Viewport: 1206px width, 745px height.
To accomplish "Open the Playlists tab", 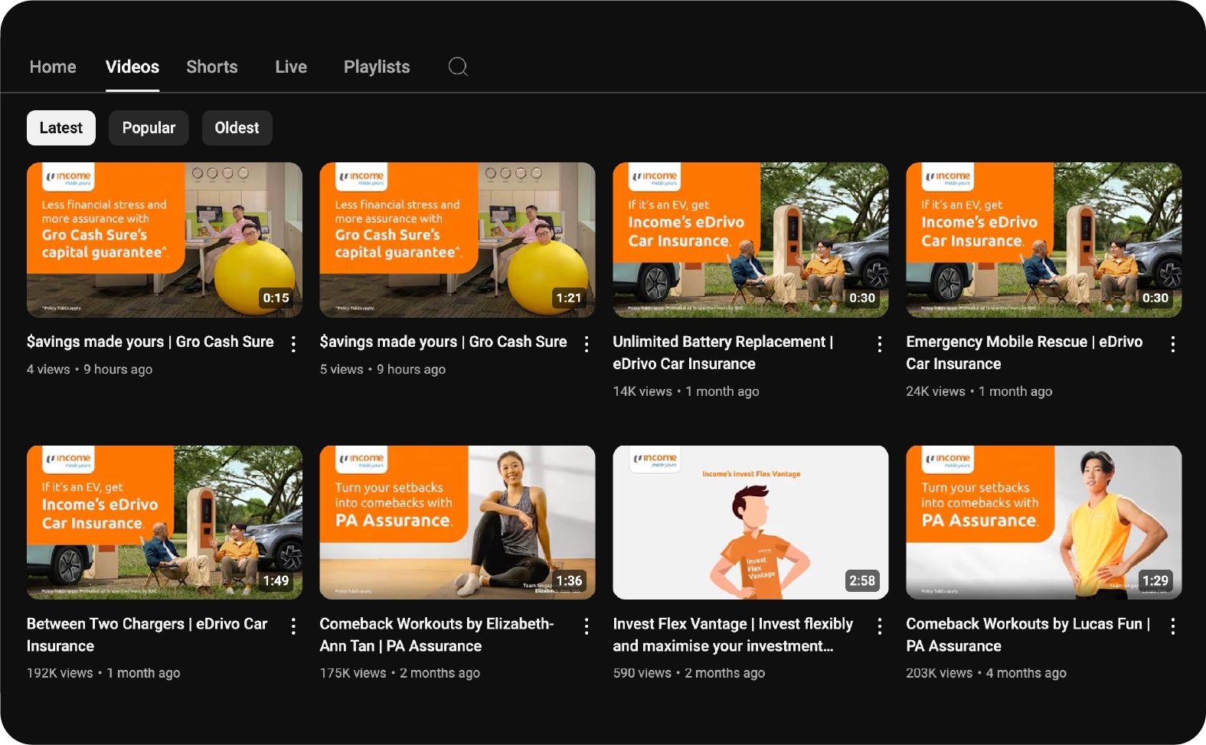I will 377,67.
